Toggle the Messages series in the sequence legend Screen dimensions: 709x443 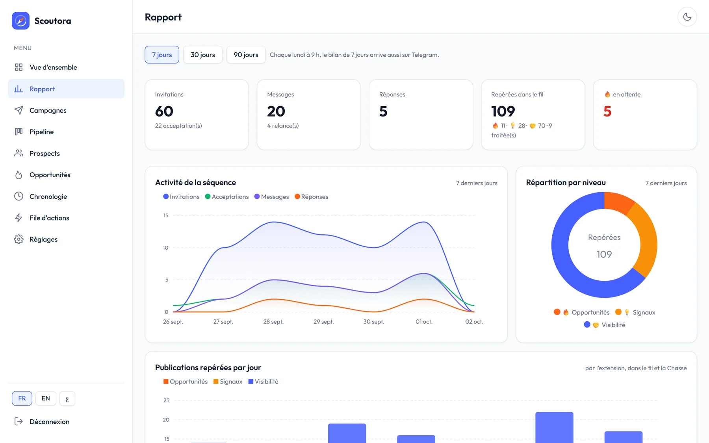click(x=271, y=196)
